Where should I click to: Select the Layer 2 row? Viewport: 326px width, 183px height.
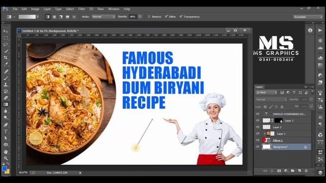[x=284, y=127]
